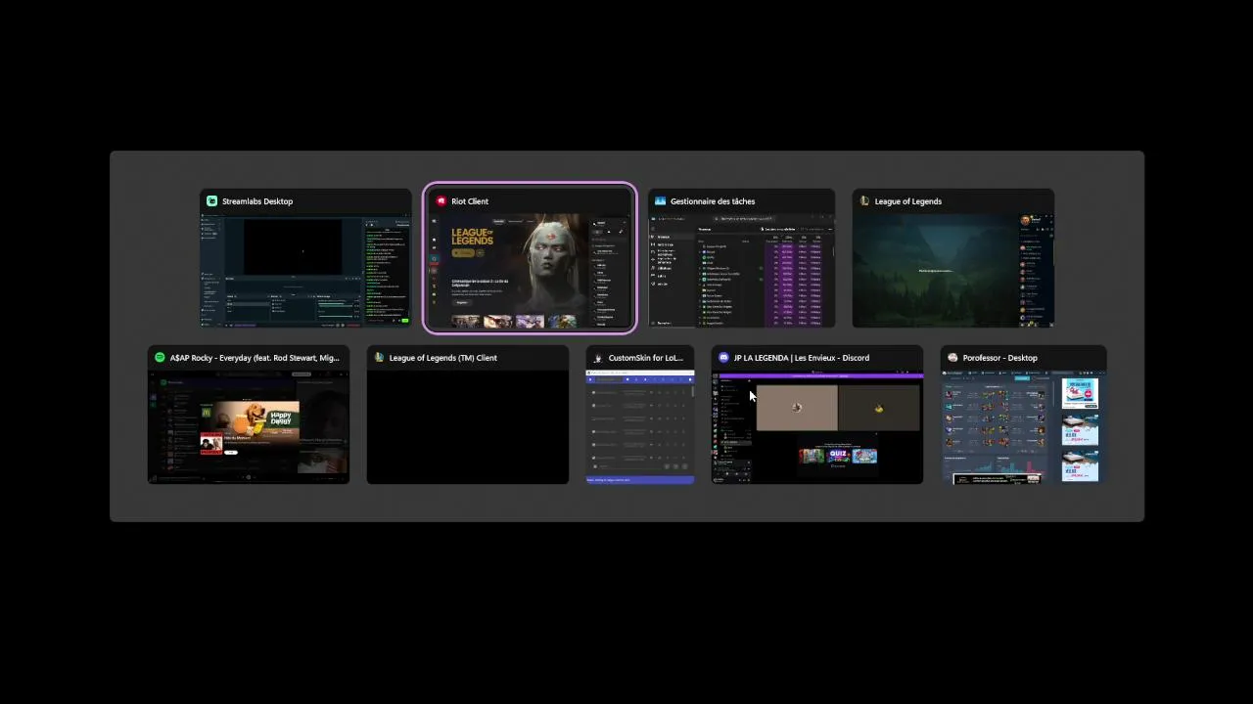Switch to the Porofessor - Desktop preview
Viewport: 1253px width, 704px height.
pyautogui.click(x=1024, y=426)
